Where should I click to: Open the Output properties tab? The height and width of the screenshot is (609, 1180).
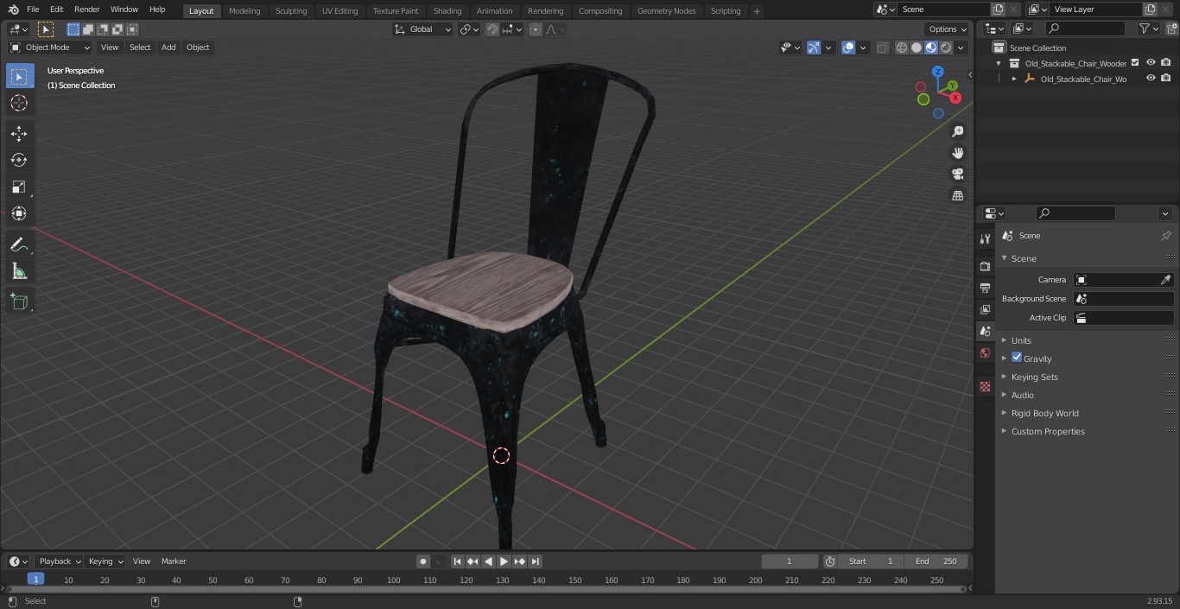(985, 288)
